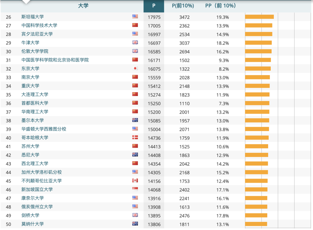Screen dimensions: 313x230
Task: Open 牛津大学 link
Action: coord(30,43)
